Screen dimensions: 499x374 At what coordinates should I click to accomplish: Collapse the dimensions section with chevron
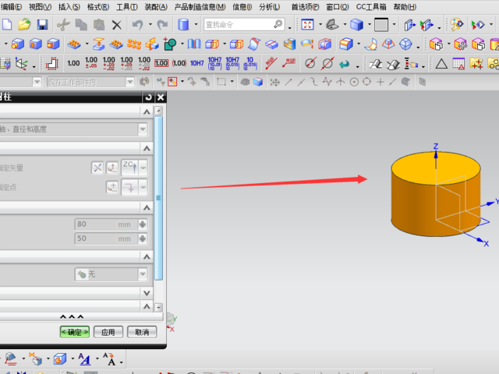[145, 208]
